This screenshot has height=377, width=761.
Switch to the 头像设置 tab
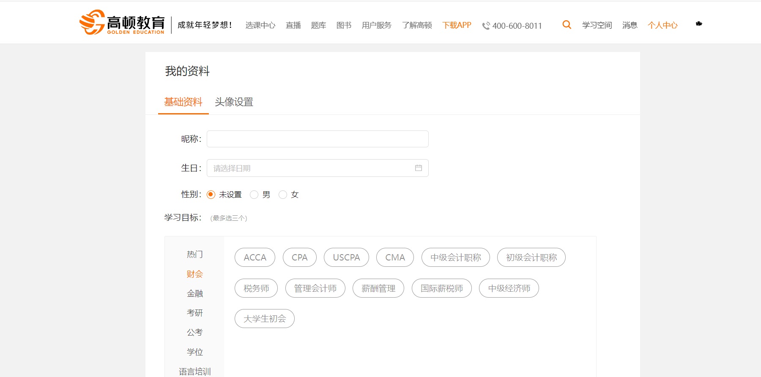tap(234, 102)
